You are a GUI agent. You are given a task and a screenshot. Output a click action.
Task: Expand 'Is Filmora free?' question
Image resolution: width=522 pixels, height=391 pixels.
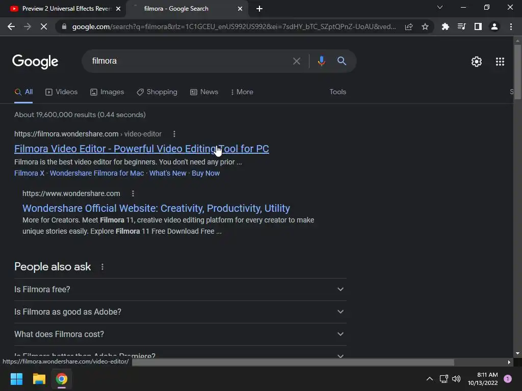click(180, 290)
